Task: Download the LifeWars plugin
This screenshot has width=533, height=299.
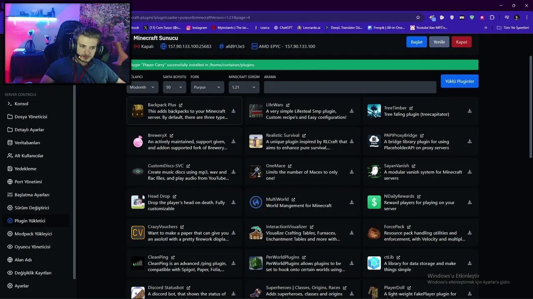Action: [x=351, y=111]
